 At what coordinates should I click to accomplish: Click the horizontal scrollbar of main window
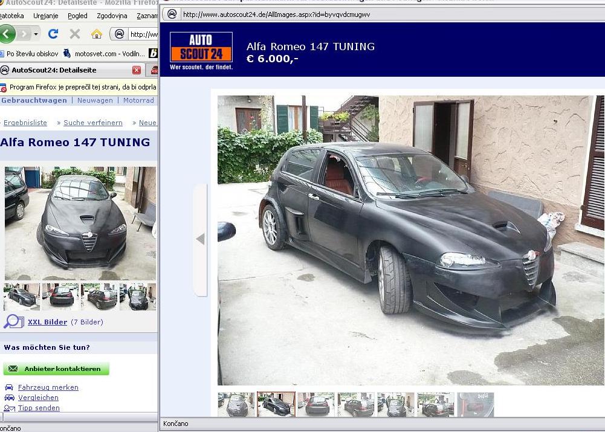(x=79, y=417)
